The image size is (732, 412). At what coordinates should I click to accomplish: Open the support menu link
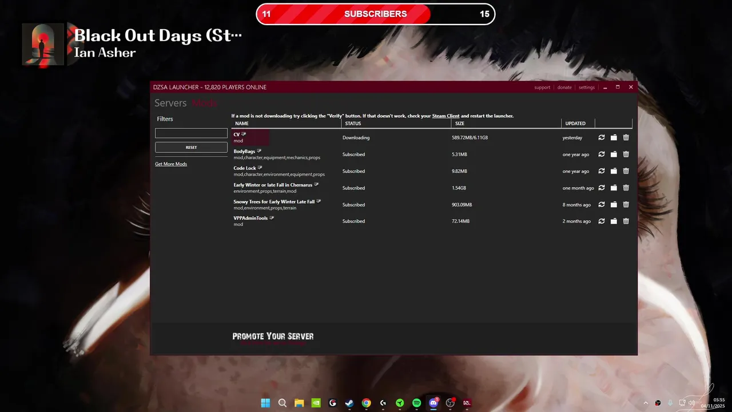pos(542,88)
